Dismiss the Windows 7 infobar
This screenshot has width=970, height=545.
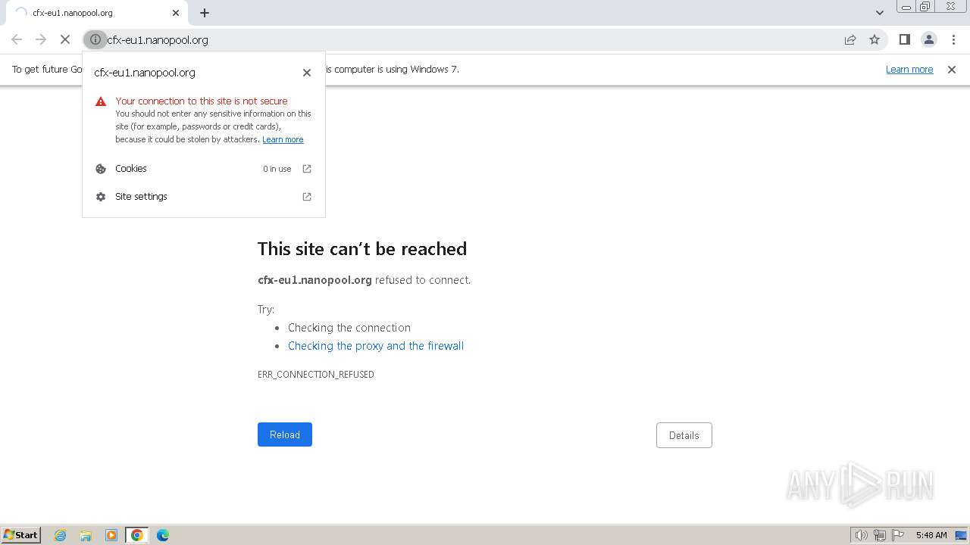coord(952,70)
